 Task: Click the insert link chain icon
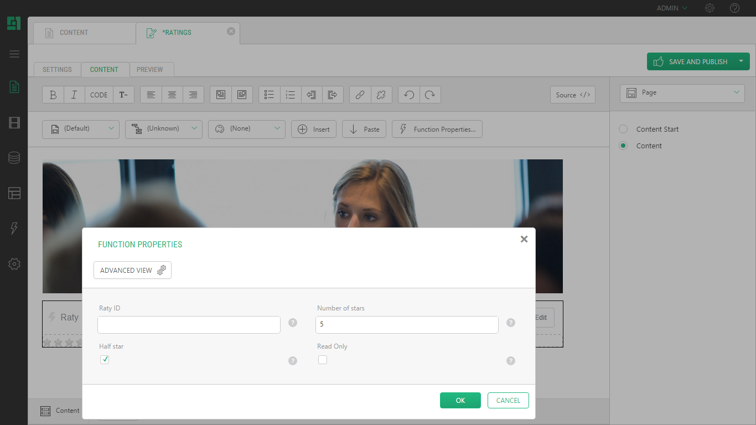pyautogui.click(x=360, y=95)
